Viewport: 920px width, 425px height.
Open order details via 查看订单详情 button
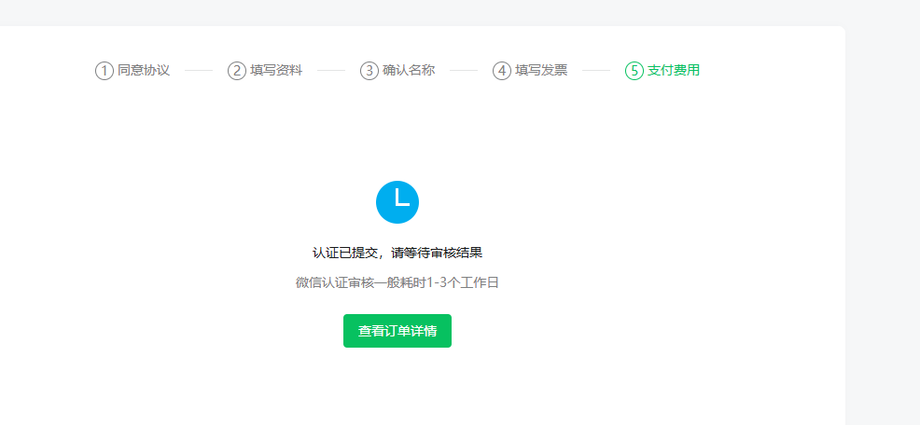(397, 331)
